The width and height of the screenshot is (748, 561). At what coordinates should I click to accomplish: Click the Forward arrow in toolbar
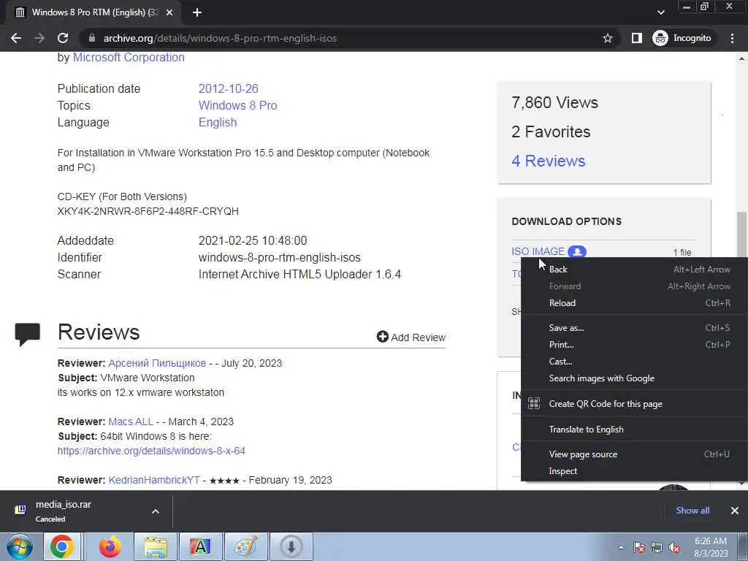pos(39,38)
